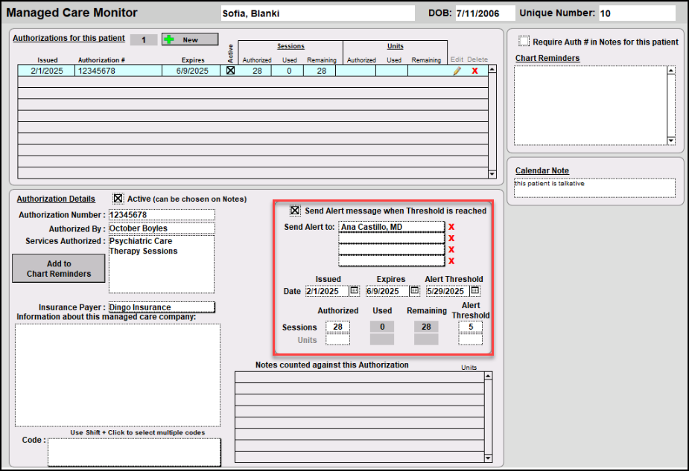This screenshot has height=471, width=689.
Task: Remove Ana Castillo, MD from alert recipients
Action: 451,227
